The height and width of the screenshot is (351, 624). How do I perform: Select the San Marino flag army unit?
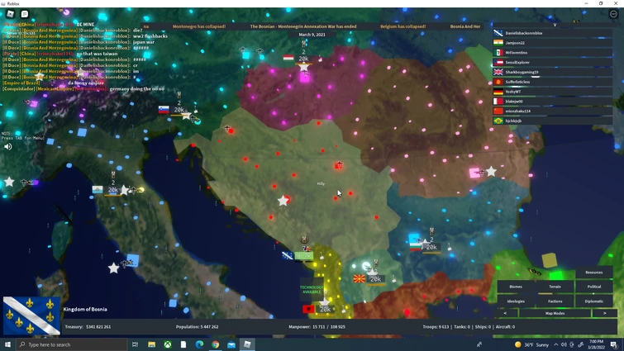113,190
